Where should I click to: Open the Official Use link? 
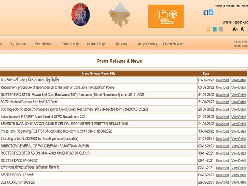pos(232,6)
